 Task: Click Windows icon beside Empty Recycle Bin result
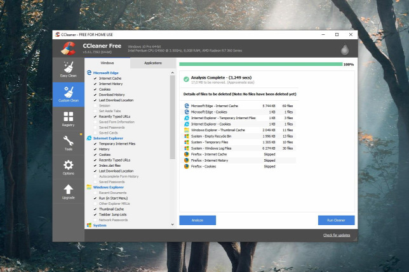[187, 136]
